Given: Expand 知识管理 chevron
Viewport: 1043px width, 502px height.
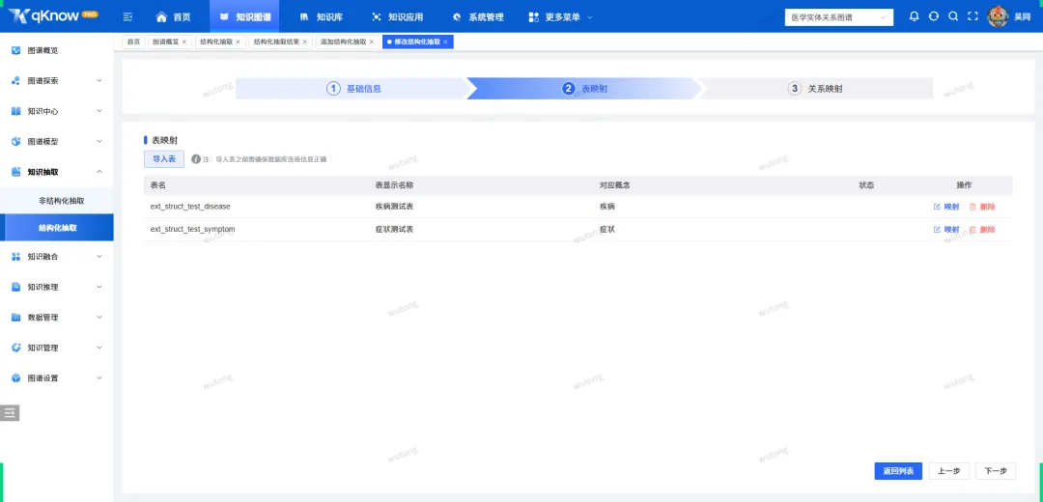Looking at the screenshot, I should click(99, 348).
